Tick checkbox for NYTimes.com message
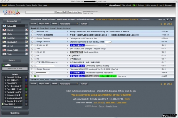The width and height of the screenshot is (178, 118). coord(32,31)
